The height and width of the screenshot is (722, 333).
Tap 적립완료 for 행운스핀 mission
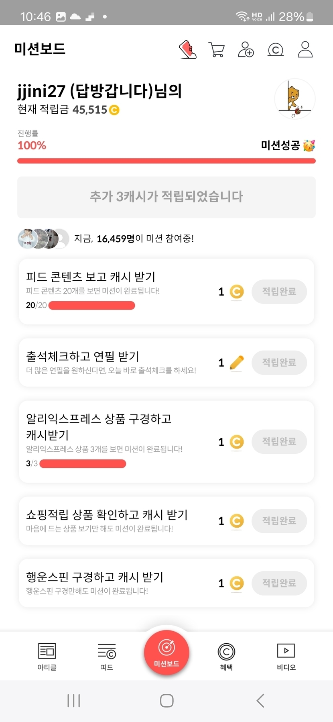click(x=279, y=583)
